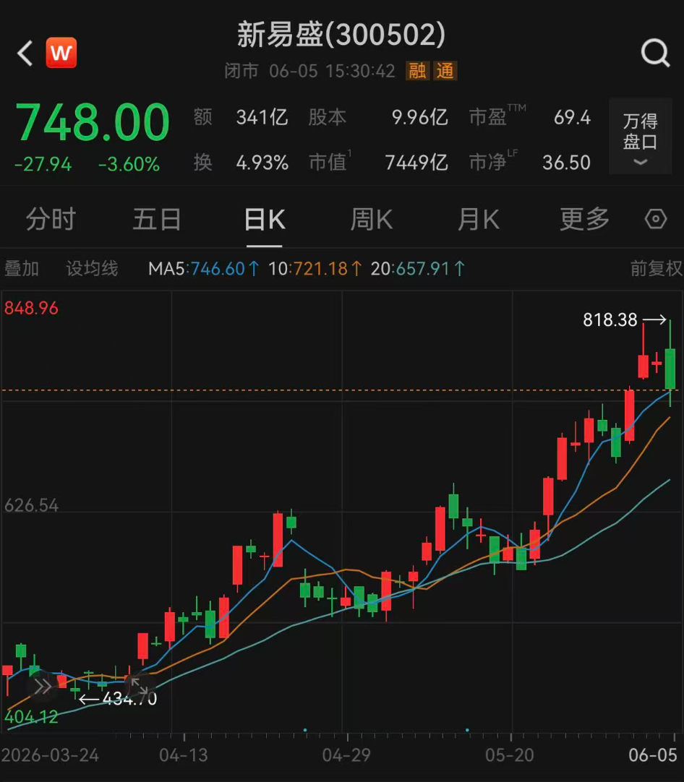Tap the price change -27.94
Screen dimensions: 684x782
click(x=43, y=165)
